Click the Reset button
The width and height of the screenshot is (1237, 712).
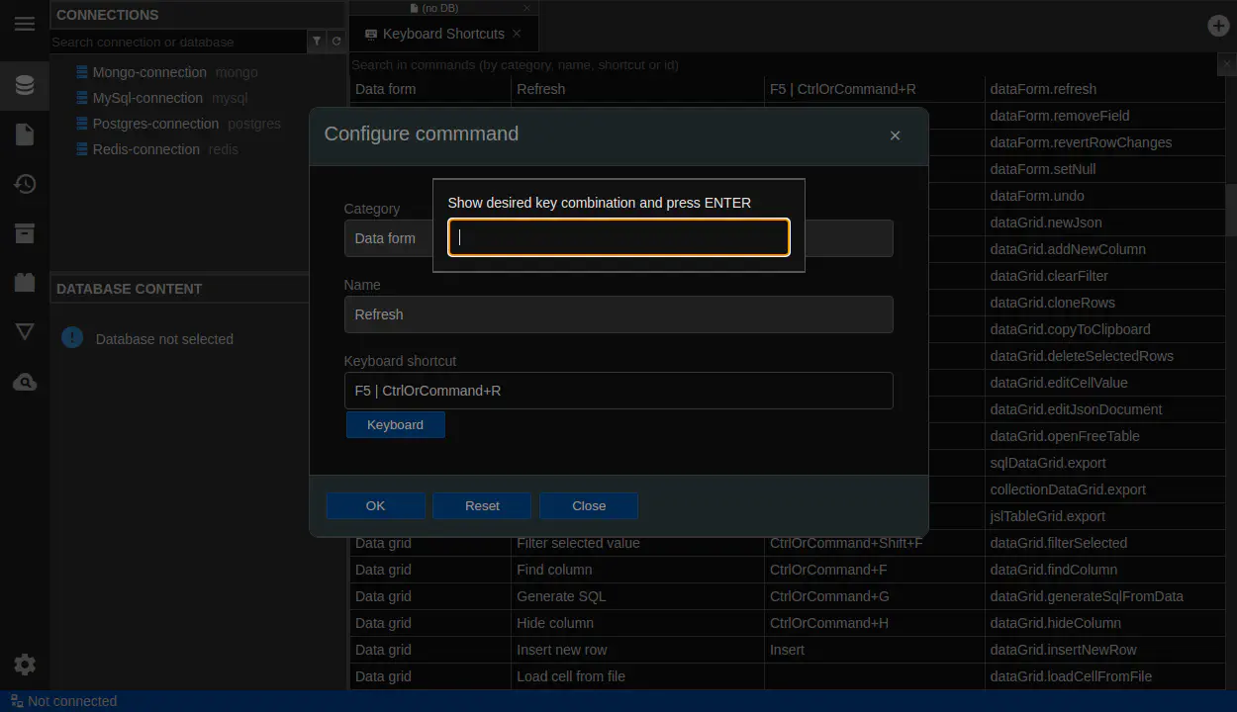click(x=482, y=505)
